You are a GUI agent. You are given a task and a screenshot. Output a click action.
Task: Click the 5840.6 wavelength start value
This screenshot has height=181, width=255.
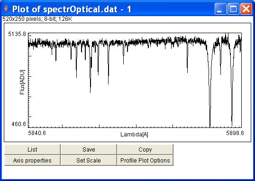(37, 133)
